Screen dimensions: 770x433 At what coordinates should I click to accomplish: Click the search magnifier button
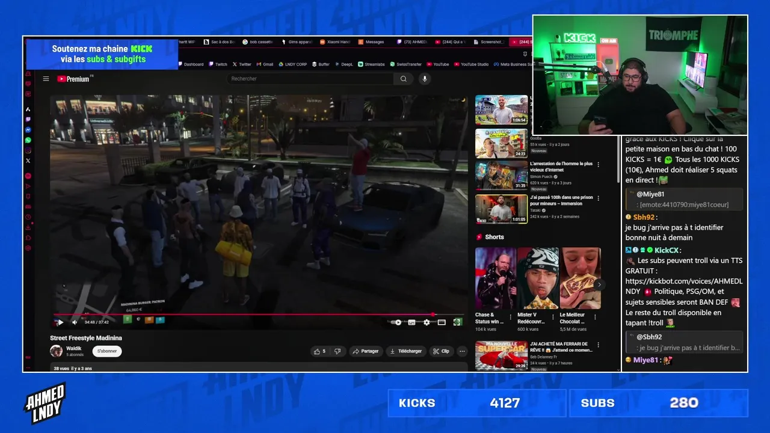click(403, 79)
